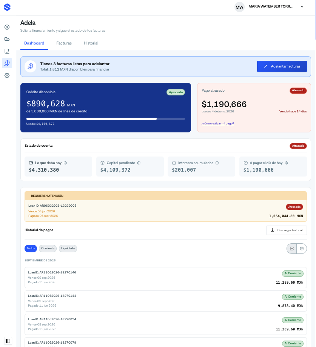This screenshot has height=347, width=316.
Task: Show info for Capital pendiente
Action: (x=139, y=163)
